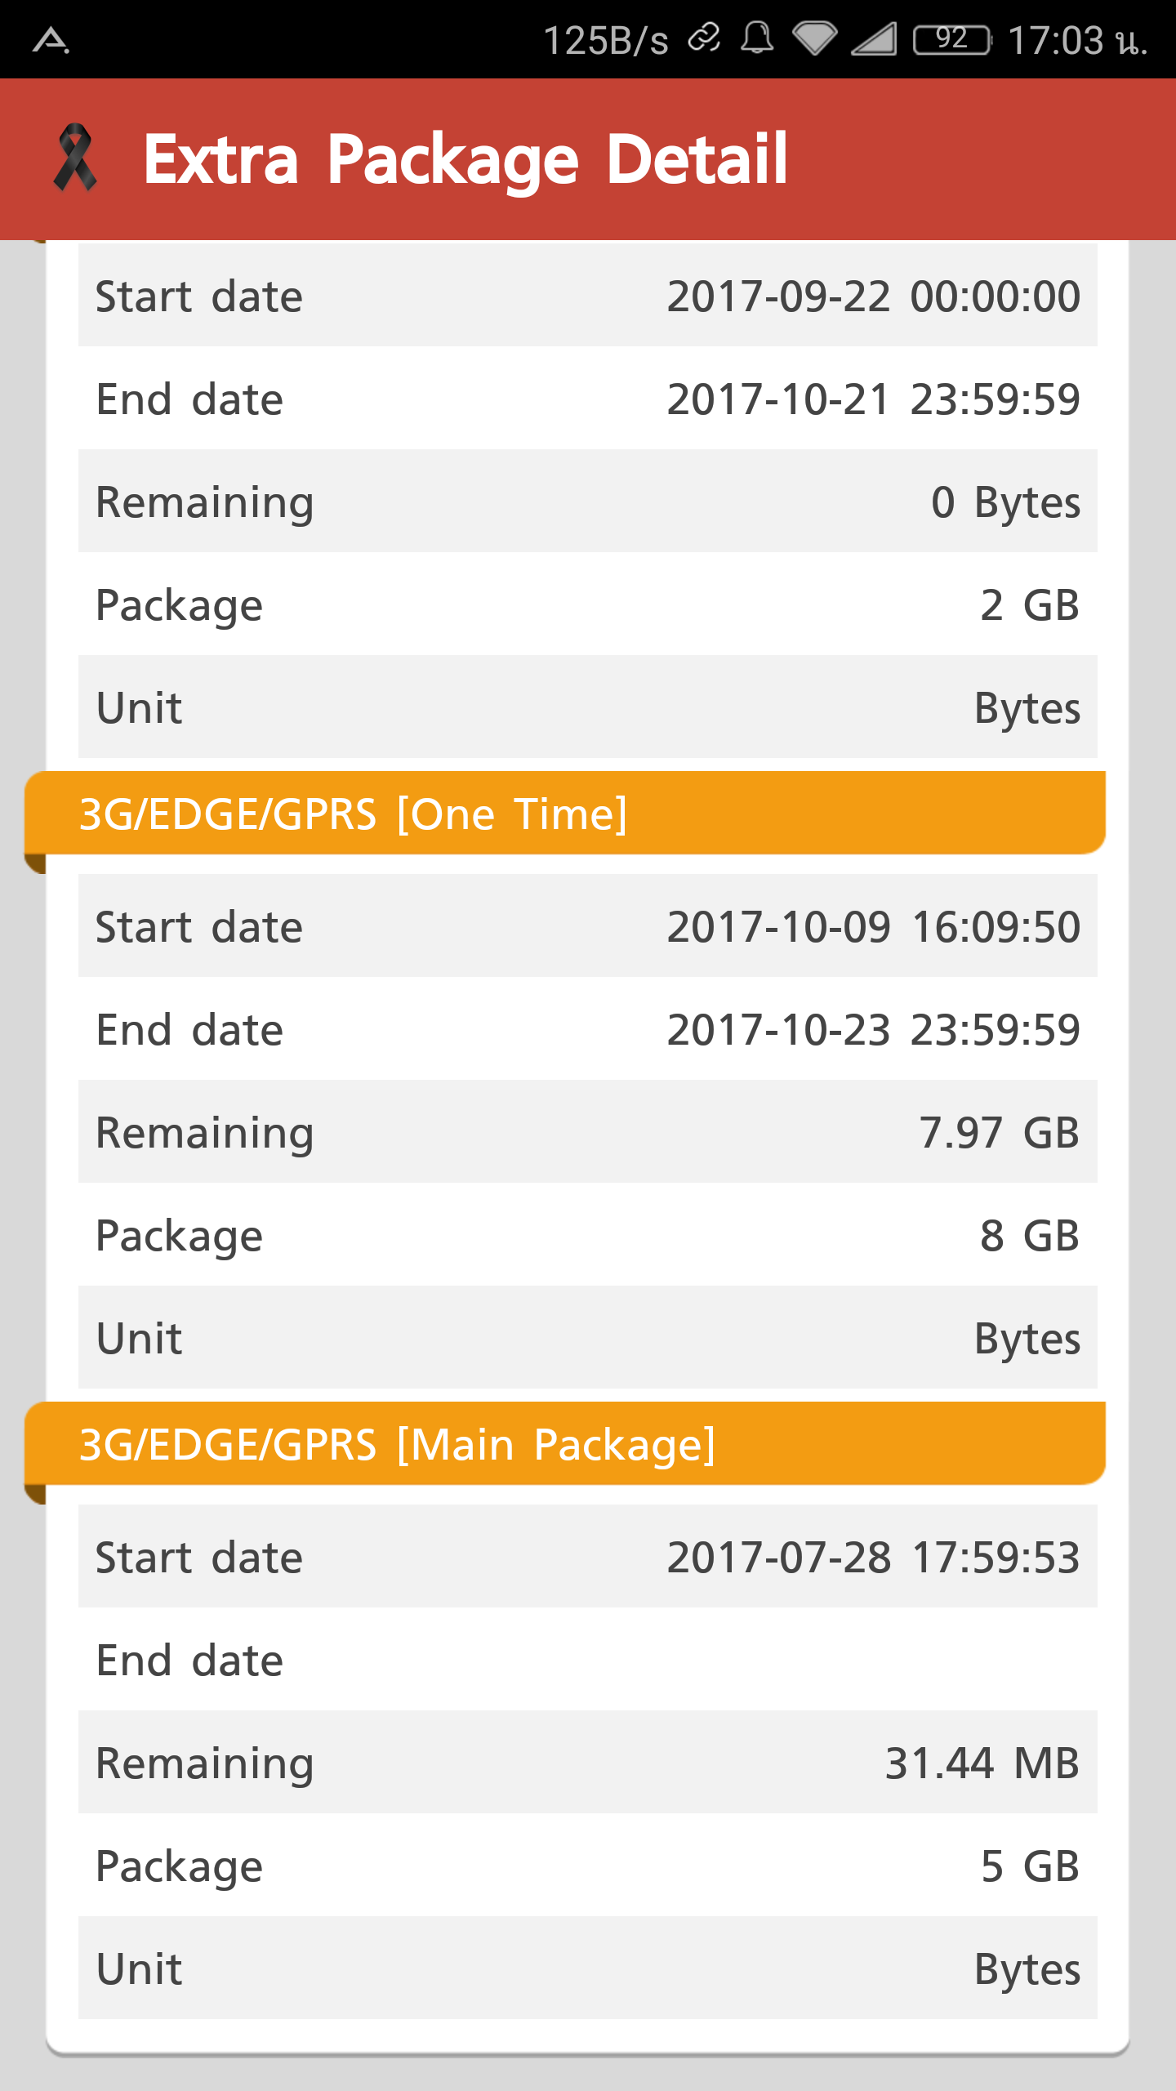
Task: Select the 3G/EDGE/GPRS [One Time] header
Action: [x=565, y=814]
